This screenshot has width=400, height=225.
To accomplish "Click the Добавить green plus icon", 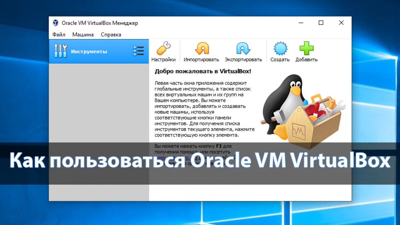I will pos(307,49).
